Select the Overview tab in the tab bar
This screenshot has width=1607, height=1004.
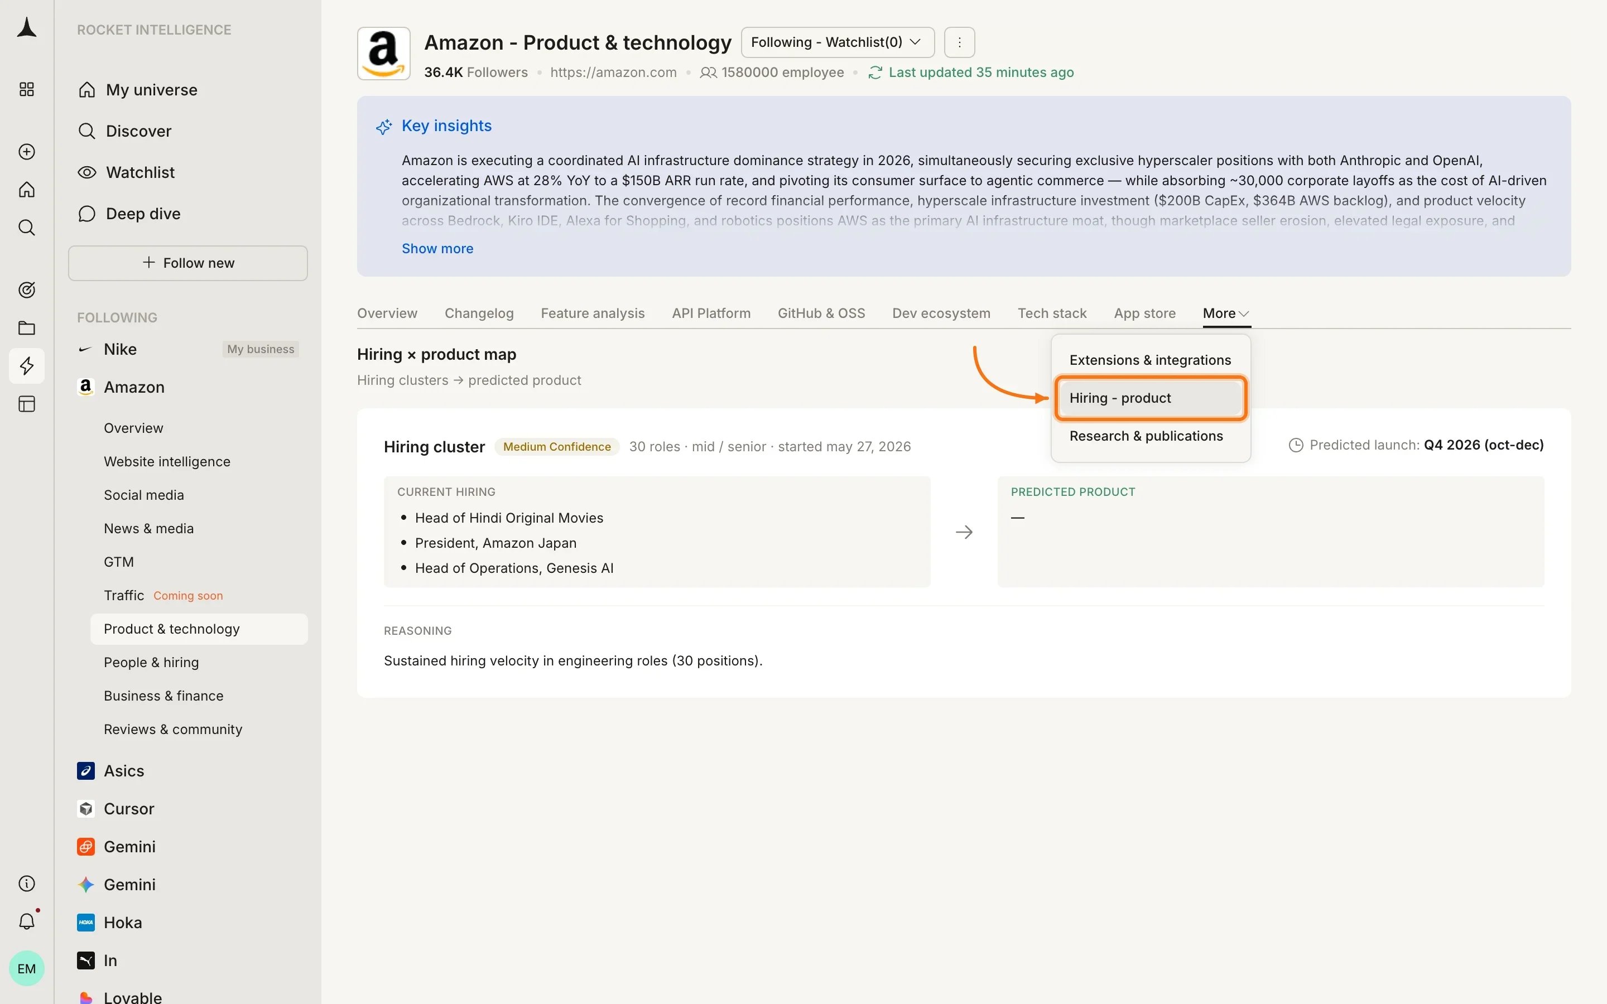(387, 313)
